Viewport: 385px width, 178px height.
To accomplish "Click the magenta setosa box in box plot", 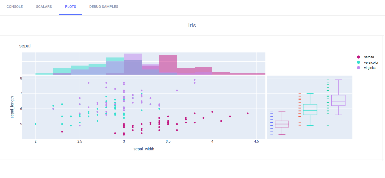I will pyautogui.click(x=282, y=124).
